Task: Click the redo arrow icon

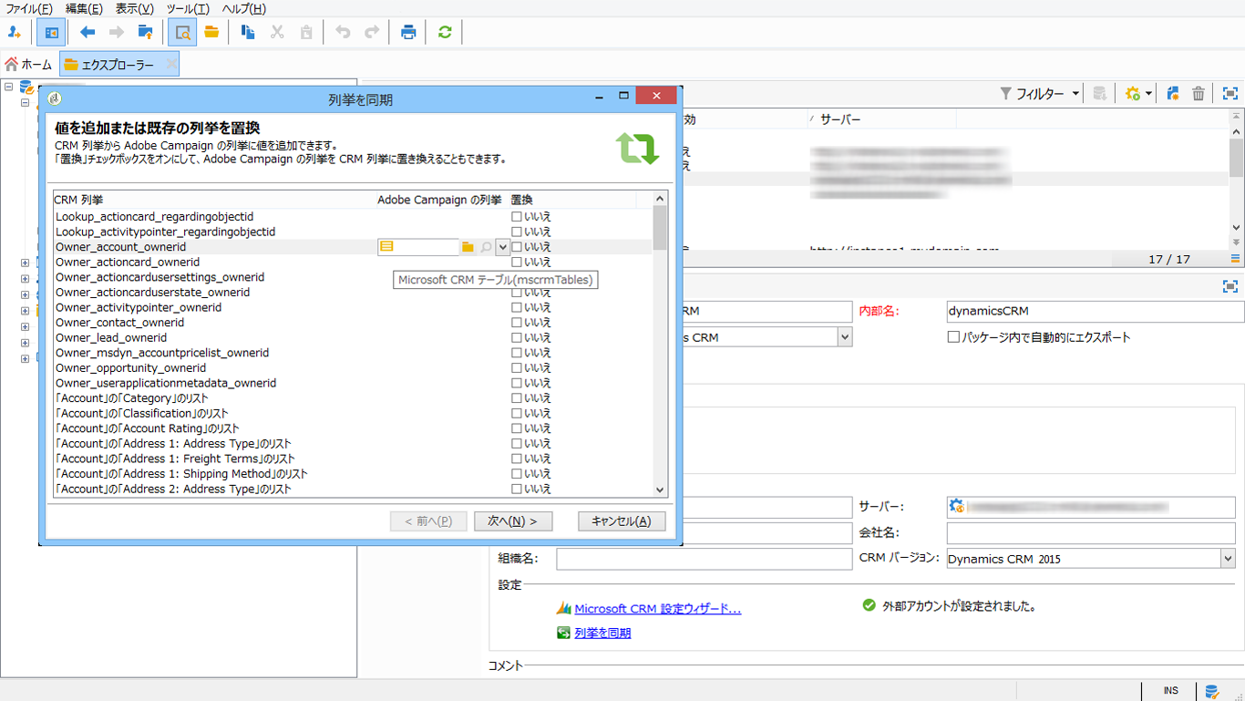Action: (372, 32)
